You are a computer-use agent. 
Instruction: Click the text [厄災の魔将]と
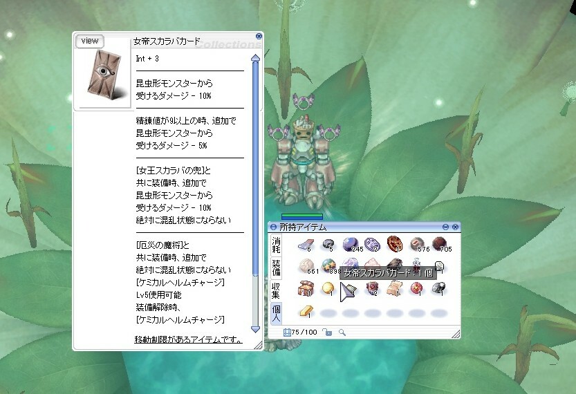[162, 245]
